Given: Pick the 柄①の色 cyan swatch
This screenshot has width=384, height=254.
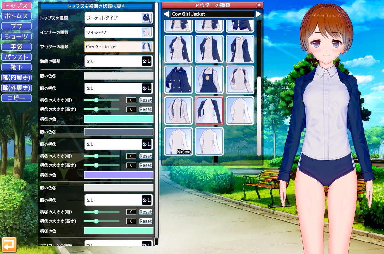Looking at the screenshot, I should coord(119,119).
